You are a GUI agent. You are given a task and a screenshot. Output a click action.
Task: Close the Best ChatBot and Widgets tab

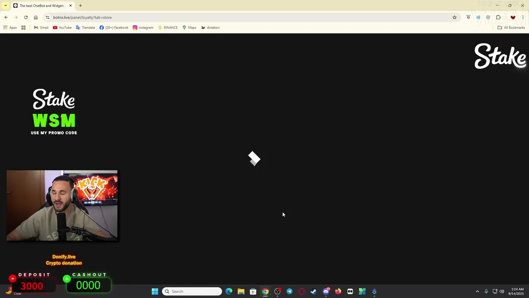[x=70, y=6]
